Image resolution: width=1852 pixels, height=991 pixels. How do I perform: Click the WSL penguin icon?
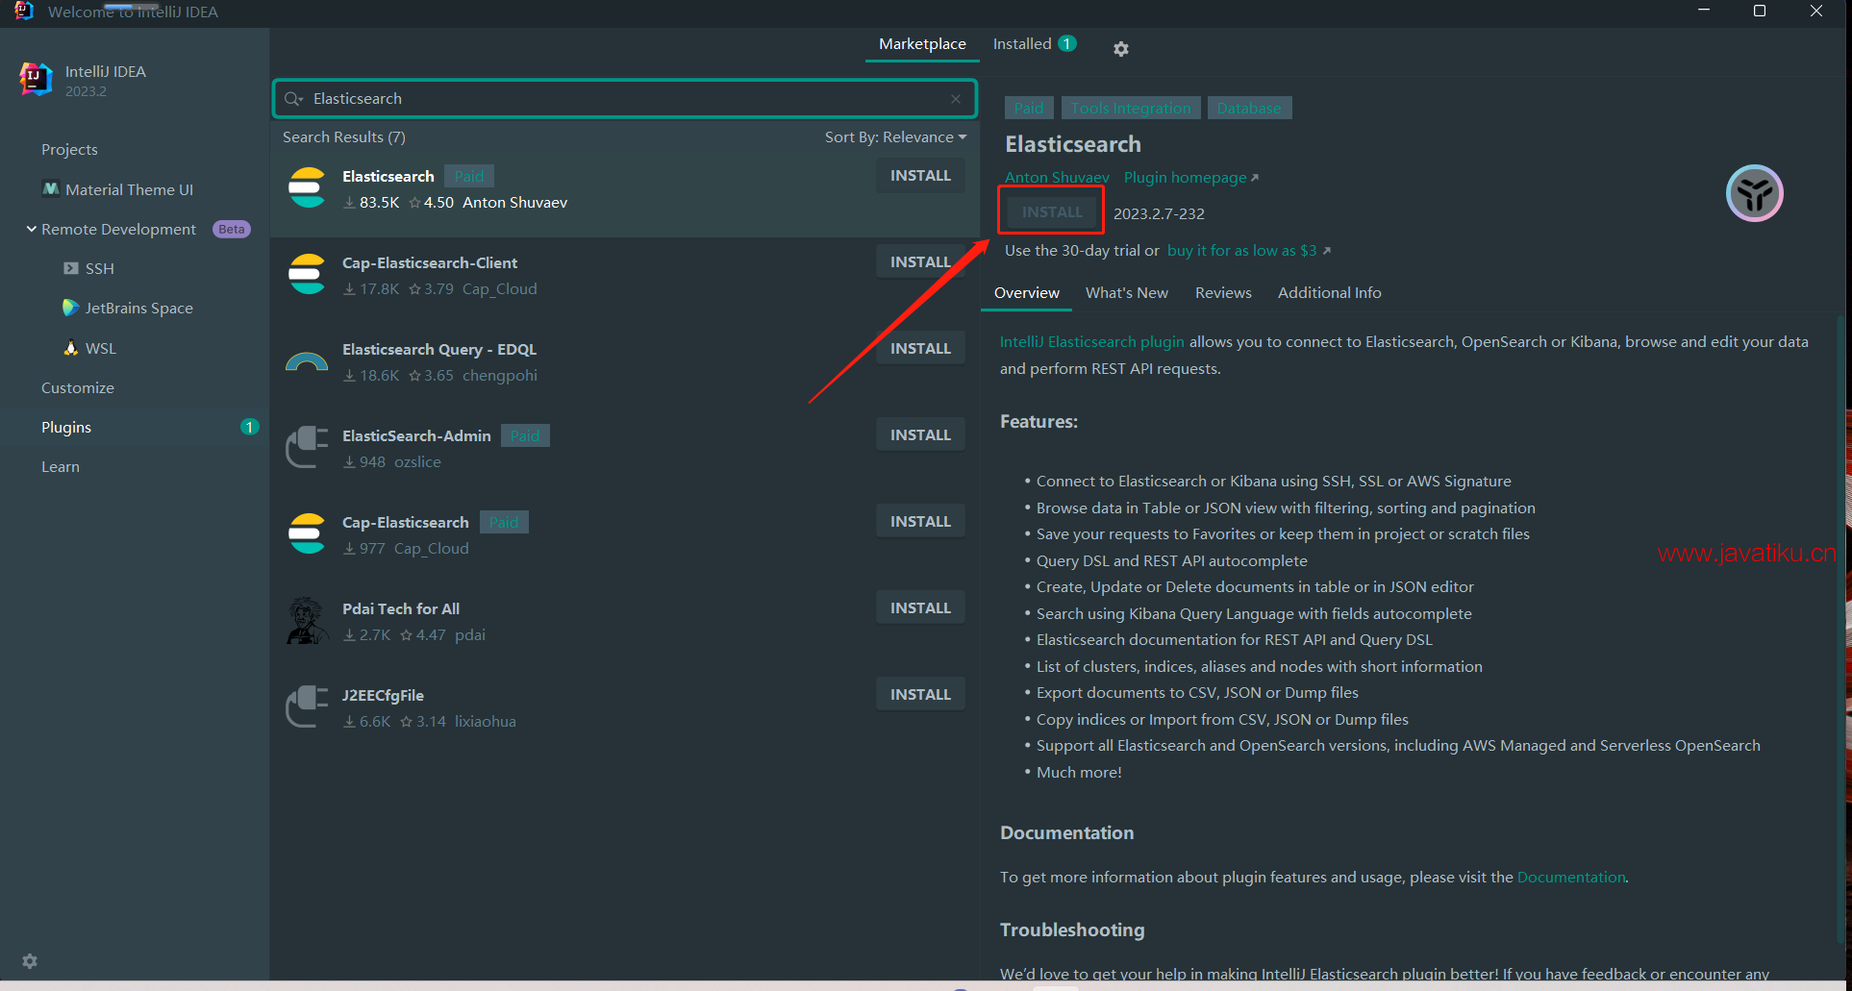[x=71, y=348]
